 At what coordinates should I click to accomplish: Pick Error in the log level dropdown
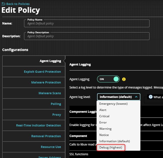(x=103, y=122)
